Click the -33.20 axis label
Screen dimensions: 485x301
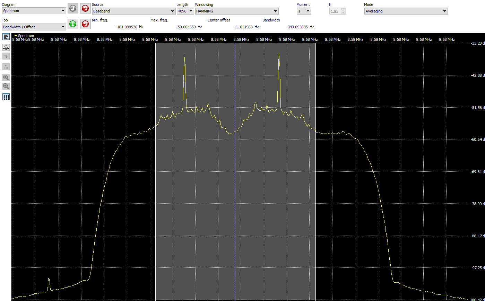[x=478, y=43]
